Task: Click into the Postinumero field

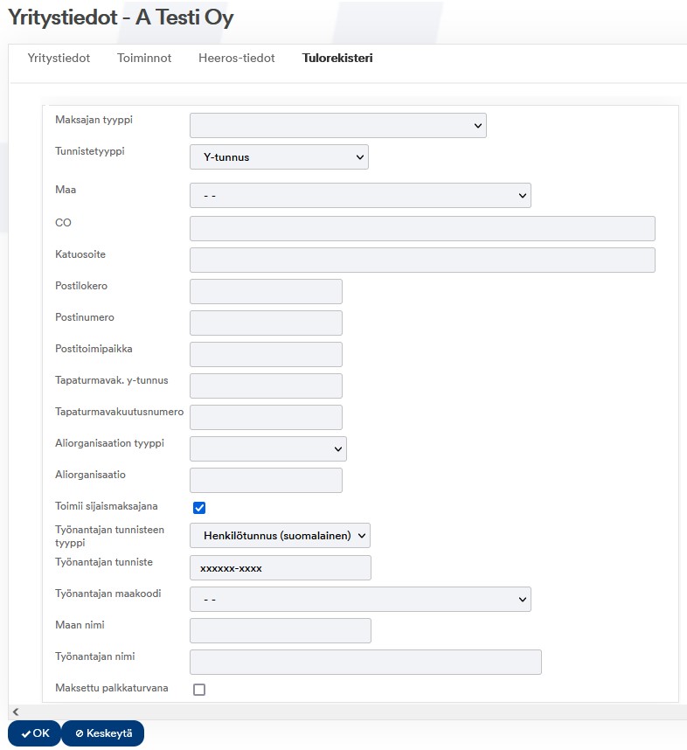Action: [266, 323]
